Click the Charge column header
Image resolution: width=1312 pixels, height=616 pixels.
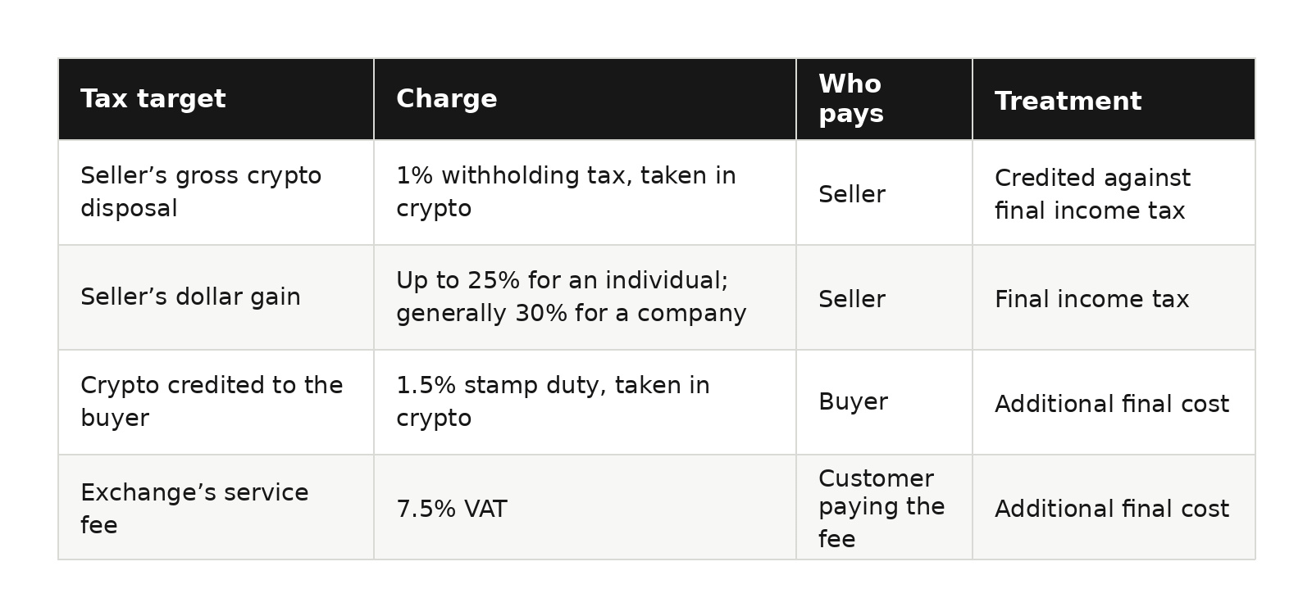(x=585, y=99)
